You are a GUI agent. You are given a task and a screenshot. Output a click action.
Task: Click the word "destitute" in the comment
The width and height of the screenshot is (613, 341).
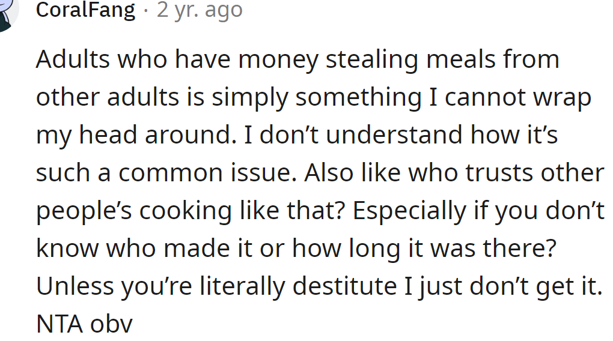pyautogui.click(x=345, y=286)
